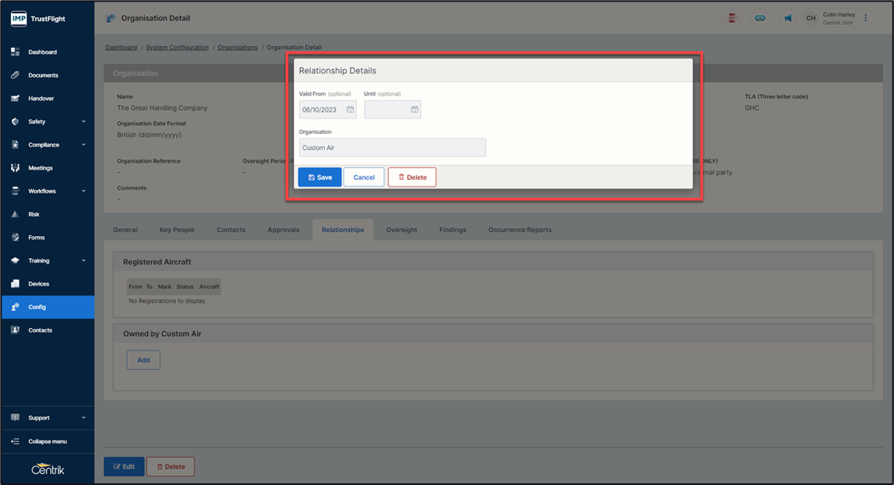Click the announcements megaphone icon

point(787,18)
